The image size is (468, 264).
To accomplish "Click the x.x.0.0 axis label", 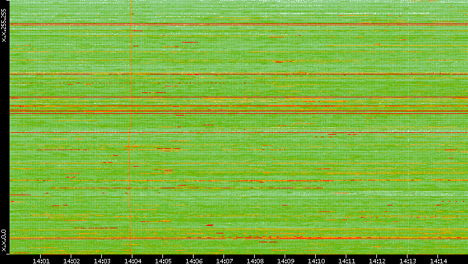I will [4, 240].
